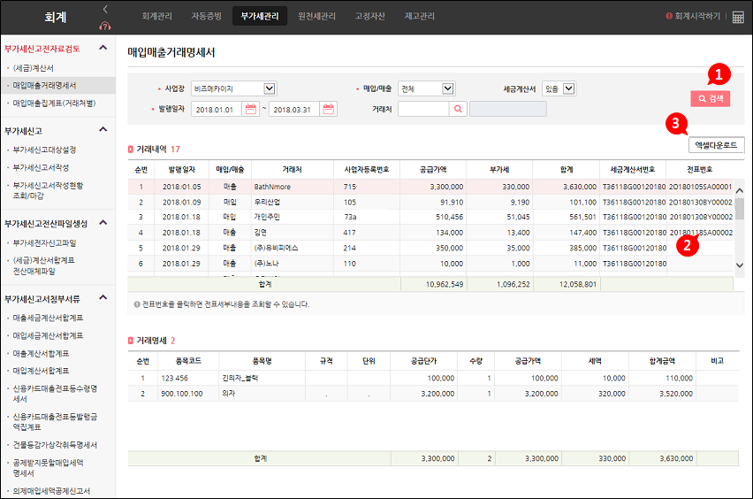Open 매출세금계산서합계표 menu item
The image size is (753, 499).
[48, 319]
